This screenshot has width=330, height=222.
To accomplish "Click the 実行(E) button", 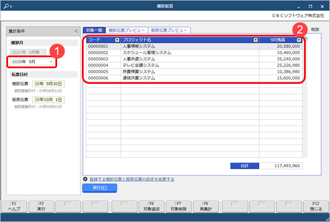I will point(100,188).
